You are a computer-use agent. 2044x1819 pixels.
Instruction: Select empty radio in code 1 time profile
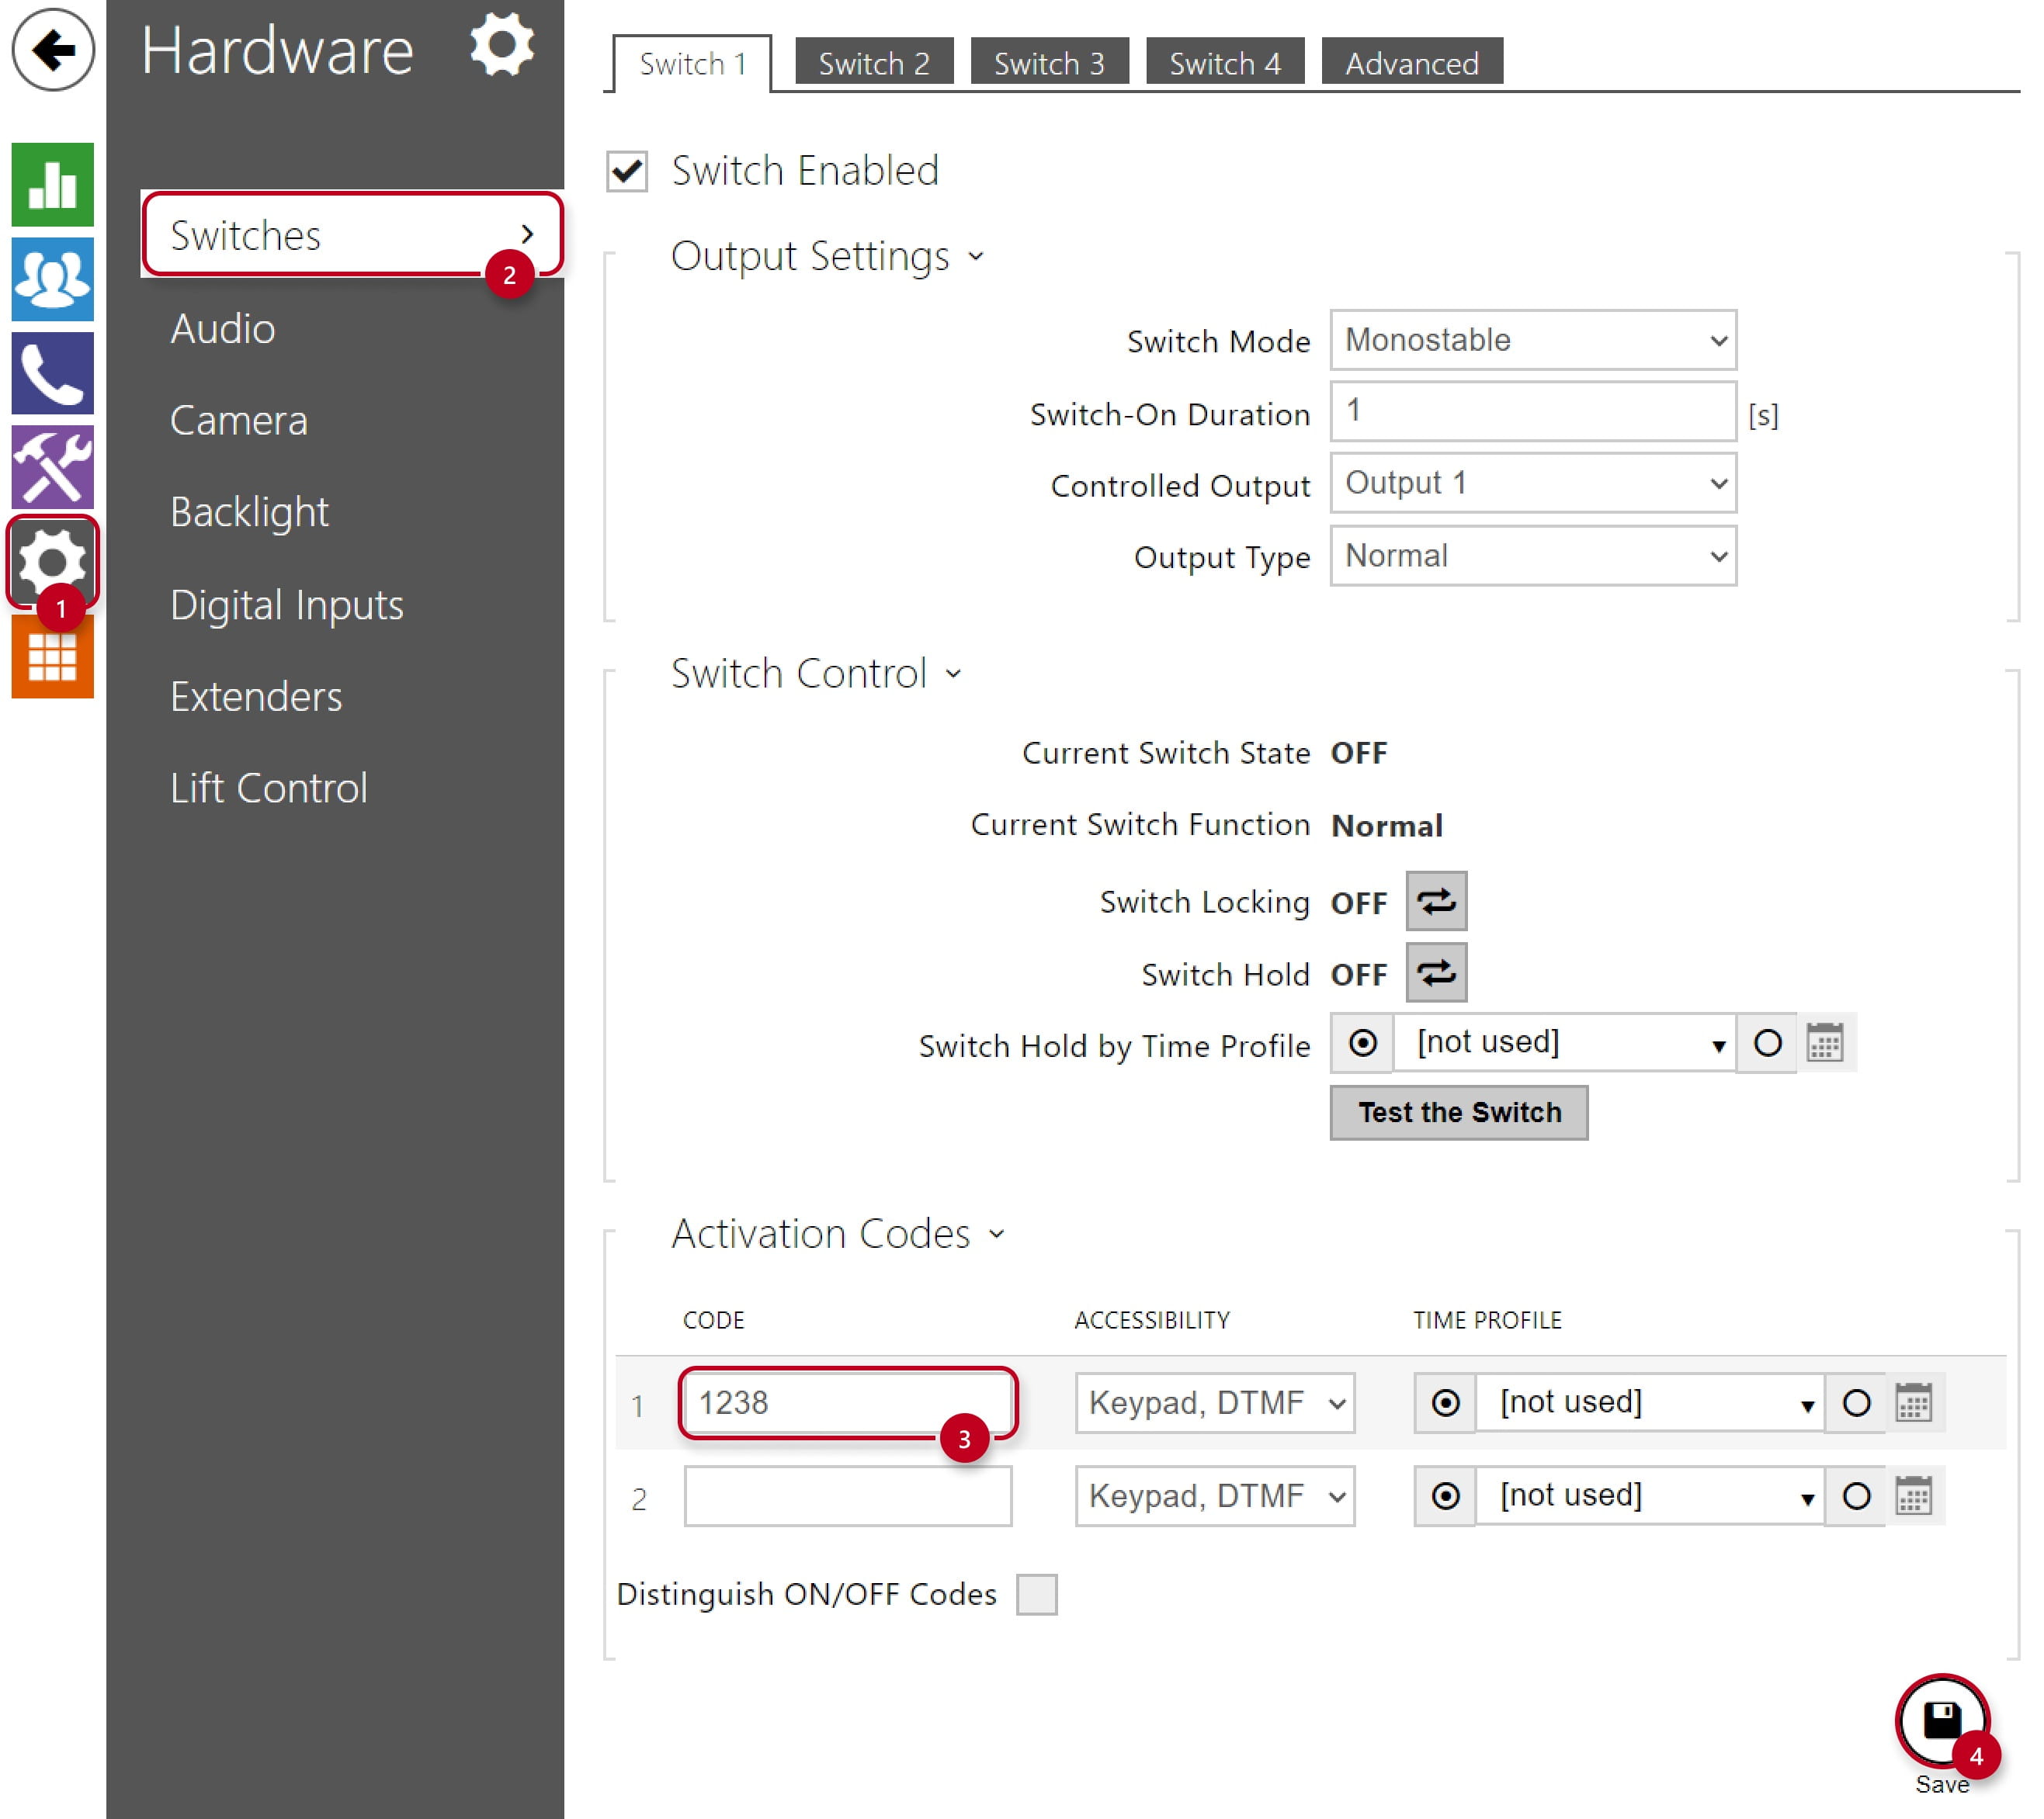pyautogui.click(x=1856, y=1402)
